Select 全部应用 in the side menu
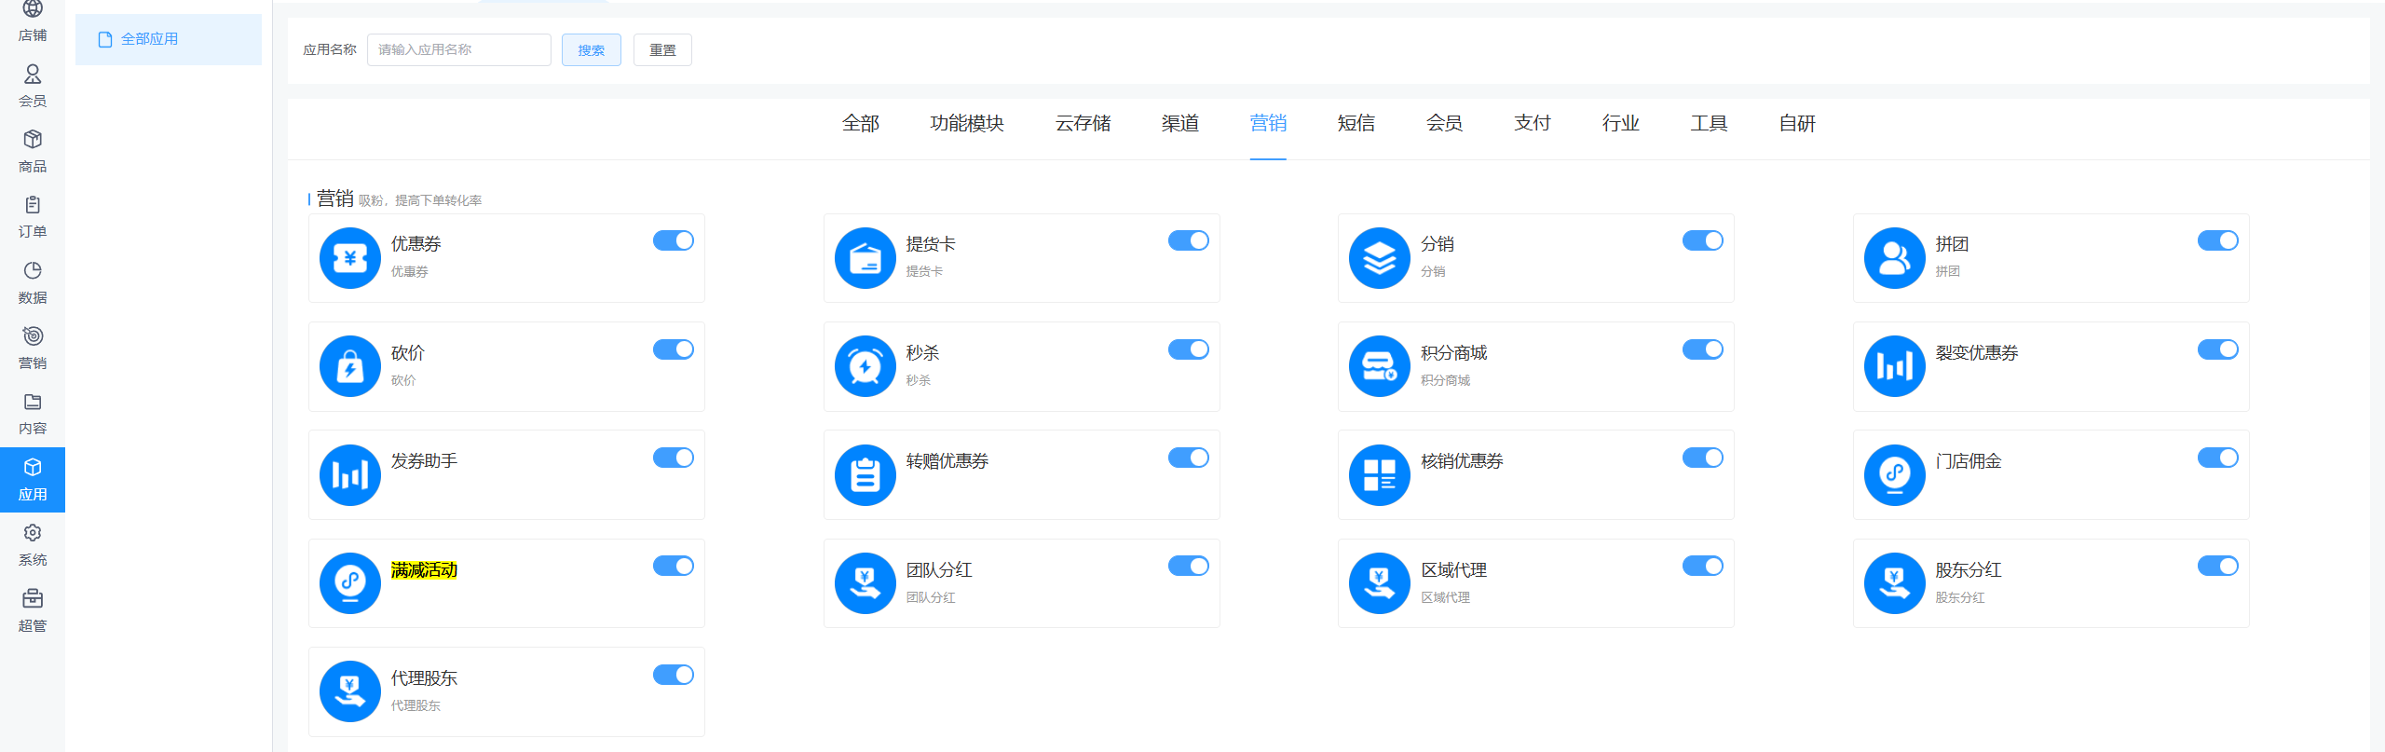2385x752 pixels. point(169,39)
